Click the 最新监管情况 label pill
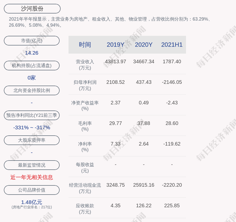Viewport: 236px width, 222px height. tap(32, 165)
